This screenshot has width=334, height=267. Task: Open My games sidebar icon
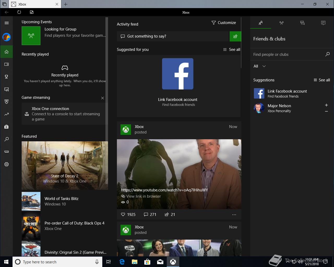tap(7, 64)
